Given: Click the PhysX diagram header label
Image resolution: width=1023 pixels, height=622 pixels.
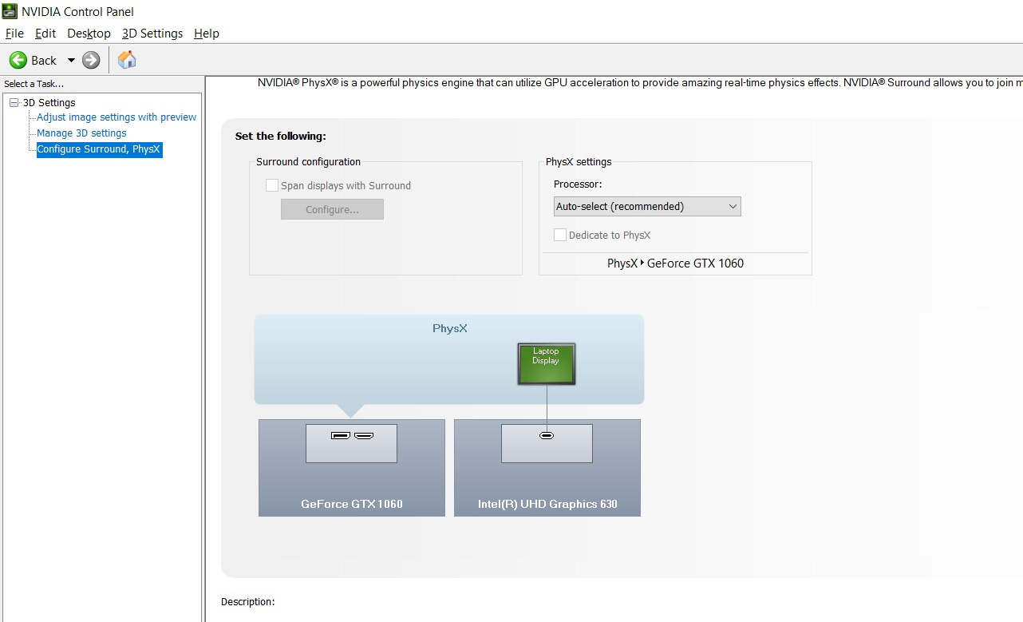Looking at the screenshot, I should tap(449, 328).
